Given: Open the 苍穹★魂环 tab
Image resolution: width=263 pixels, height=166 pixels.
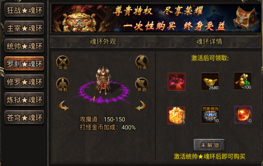Looking at the screenshot, I should pyautogui.click(x=24, y=118).
